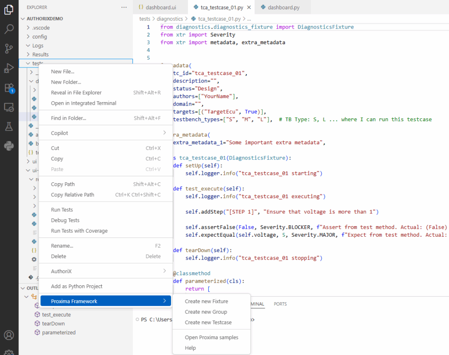Open the Run and Debug view
Viewport: 449px width, 355px height.
(x=9, y=68)
